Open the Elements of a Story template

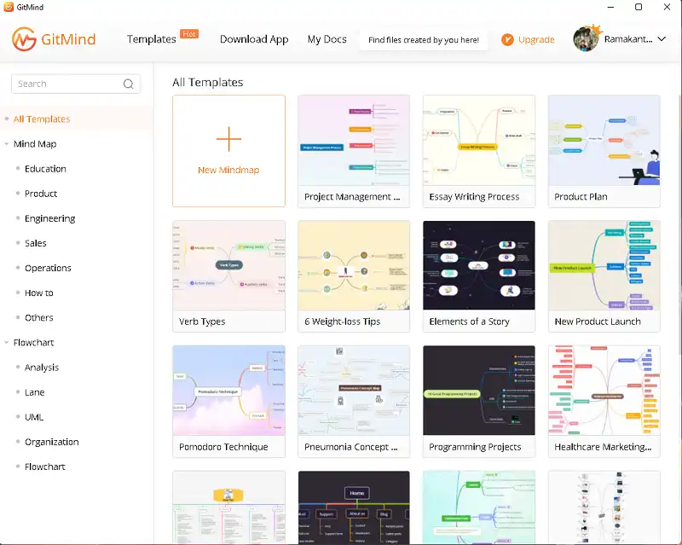(x=479, y=275)
